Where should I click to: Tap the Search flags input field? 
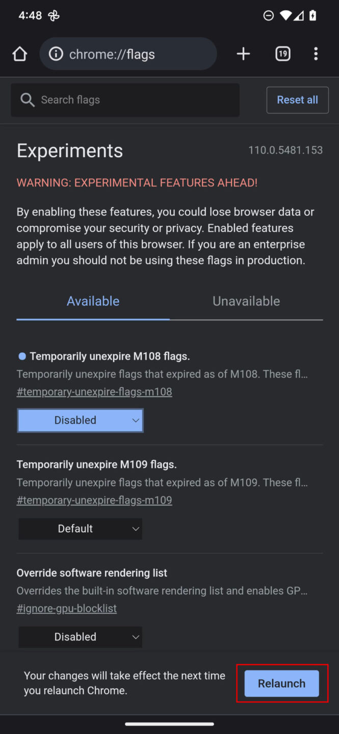click(125, 100)
